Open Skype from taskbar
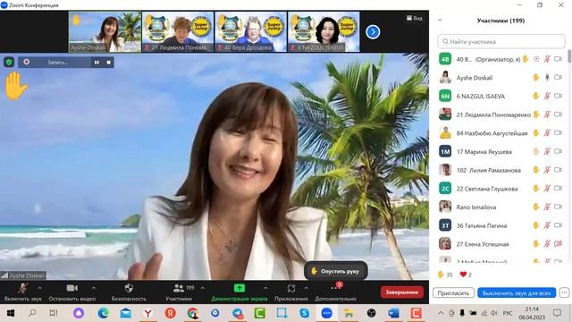The width and height of the screenshot is (572, 322). [x=304, y=313]
